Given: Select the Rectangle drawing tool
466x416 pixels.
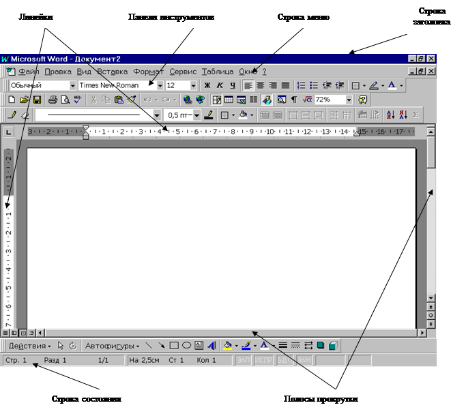Looking at the screenshot, I should pos(174,346).
